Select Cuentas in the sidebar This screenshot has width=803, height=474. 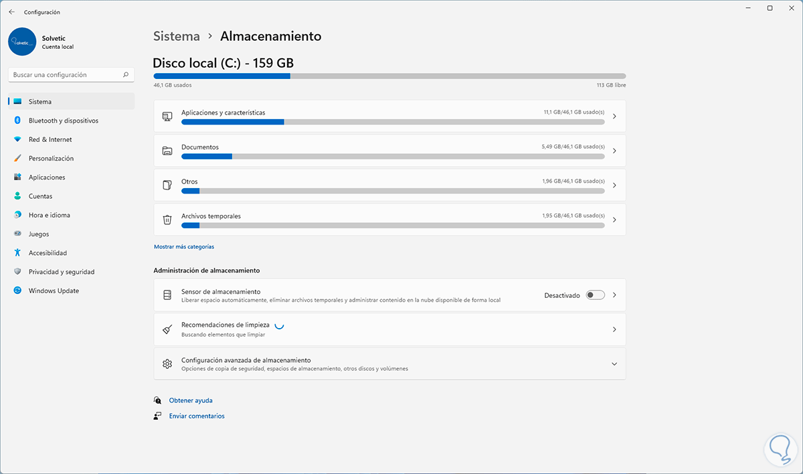click(x=71, y=196)
